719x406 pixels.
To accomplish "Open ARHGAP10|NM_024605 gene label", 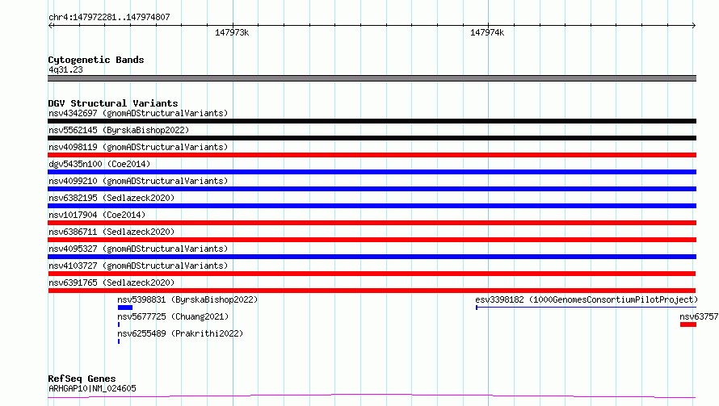I will coord(92,388).
